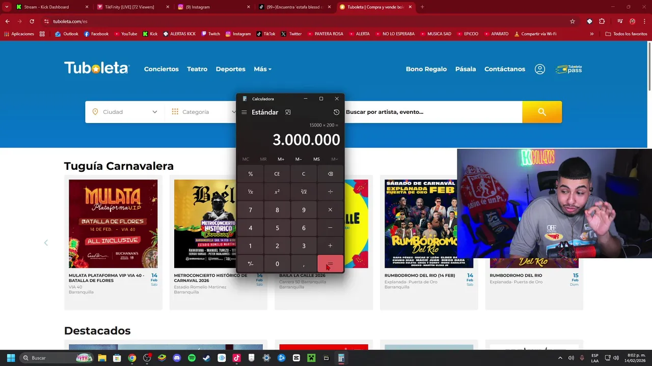The height and width of the screenshot is (366, 652).
Task: Click the user account profile icon
Action: click(540, 69)
